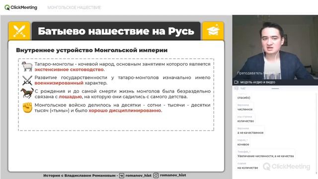Click chat message спасибо)
Image resolution: width=318 pixels, height=179 pixels.
click(244, 97)
